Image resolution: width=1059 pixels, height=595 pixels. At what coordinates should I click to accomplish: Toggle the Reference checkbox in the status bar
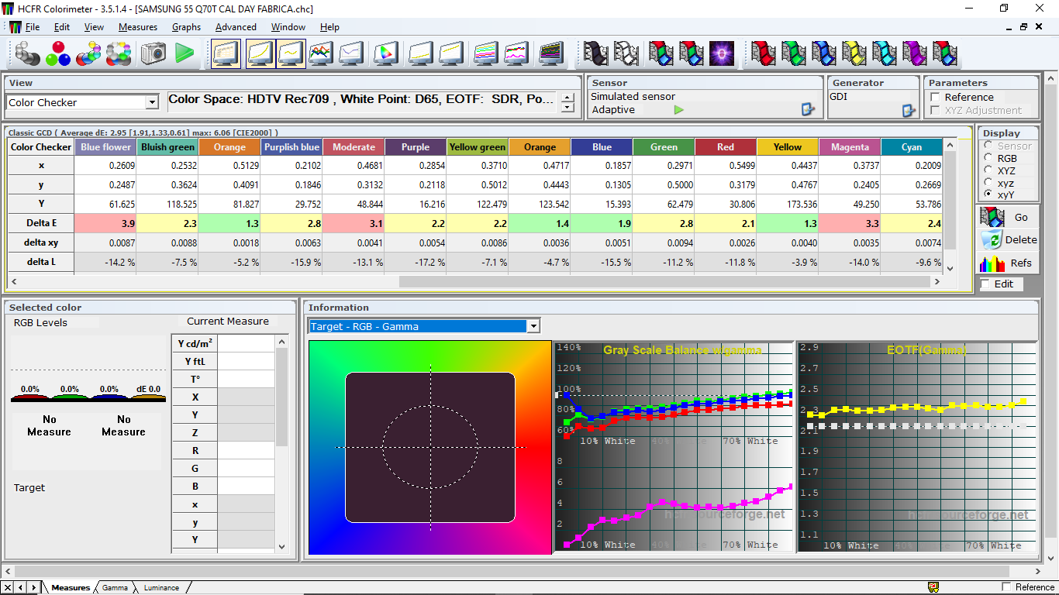pyautogui.click(x=1007, y=587)
